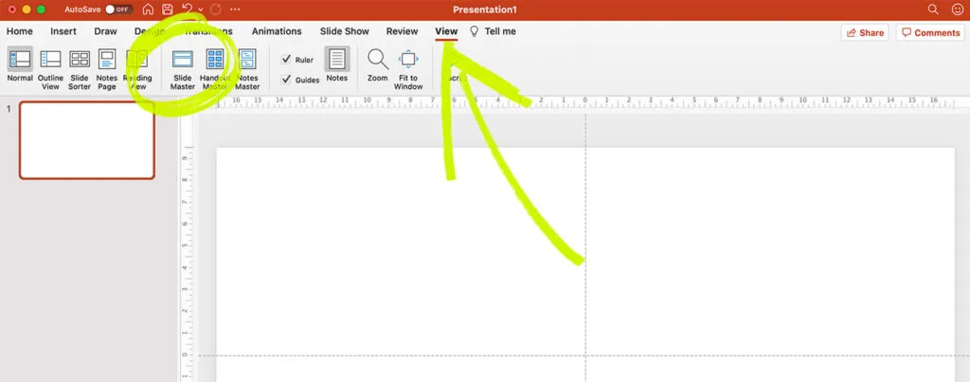Click Fit to Window
Viewport: 970px width, 382px height.
[408, 67]
